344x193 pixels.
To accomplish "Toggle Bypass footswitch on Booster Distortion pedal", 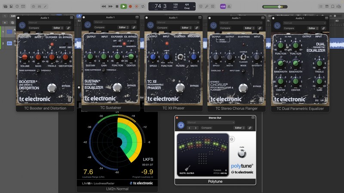I will tap(52, 88).
